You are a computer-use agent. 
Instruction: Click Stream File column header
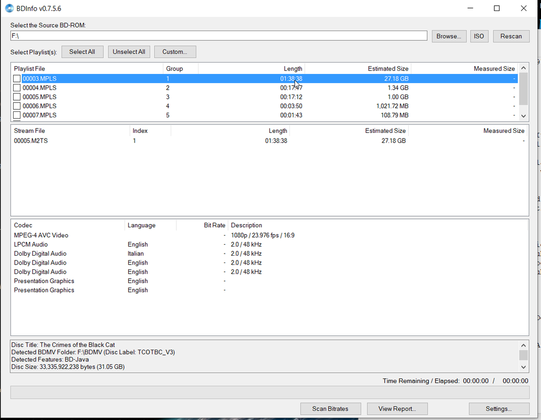(x=70, y=131)
